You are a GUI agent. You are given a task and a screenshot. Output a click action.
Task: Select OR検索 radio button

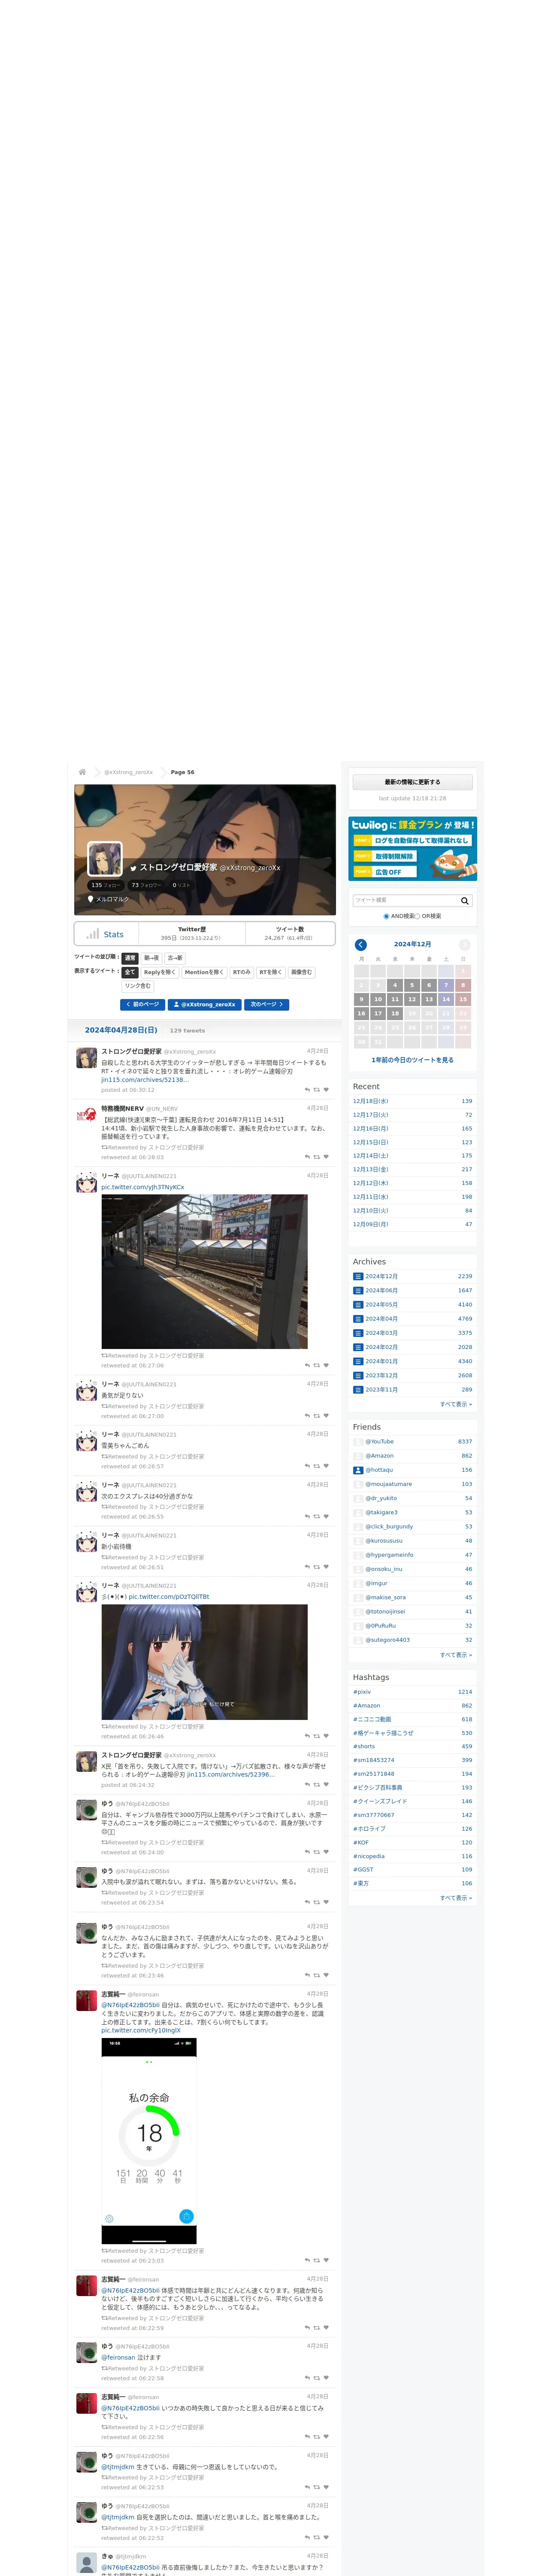(x=418, y=916)
